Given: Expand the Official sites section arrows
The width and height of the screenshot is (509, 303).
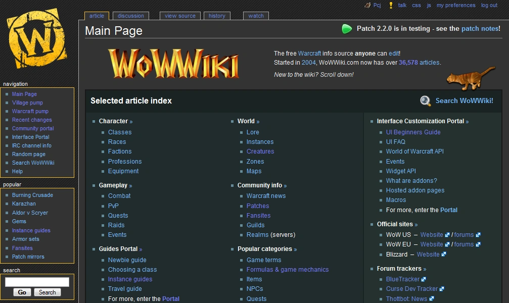Looking at the screenshot, I should [x=416, y=225].
